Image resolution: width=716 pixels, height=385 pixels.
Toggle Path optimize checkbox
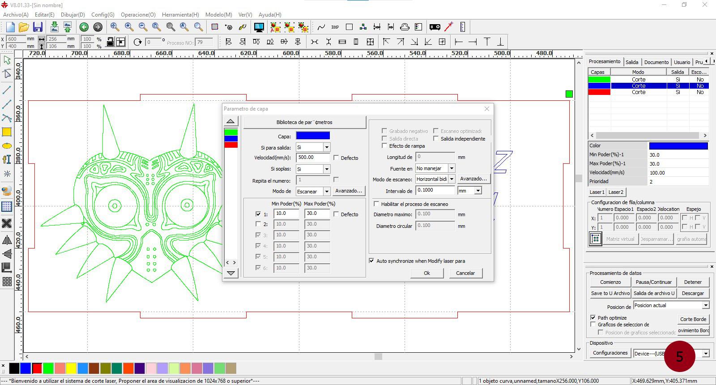[593, 317]
